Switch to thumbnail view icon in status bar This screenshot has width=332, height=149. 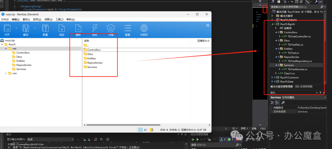click(x=145, y=130)
